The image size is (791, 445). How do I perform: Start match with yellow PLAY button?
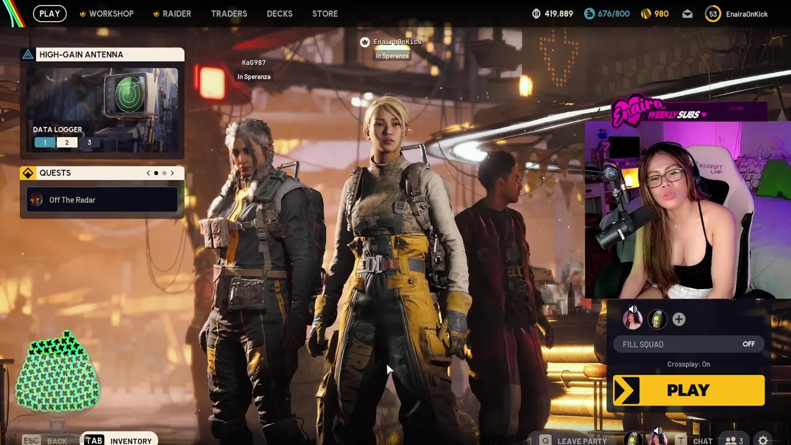tap(688, 391)
